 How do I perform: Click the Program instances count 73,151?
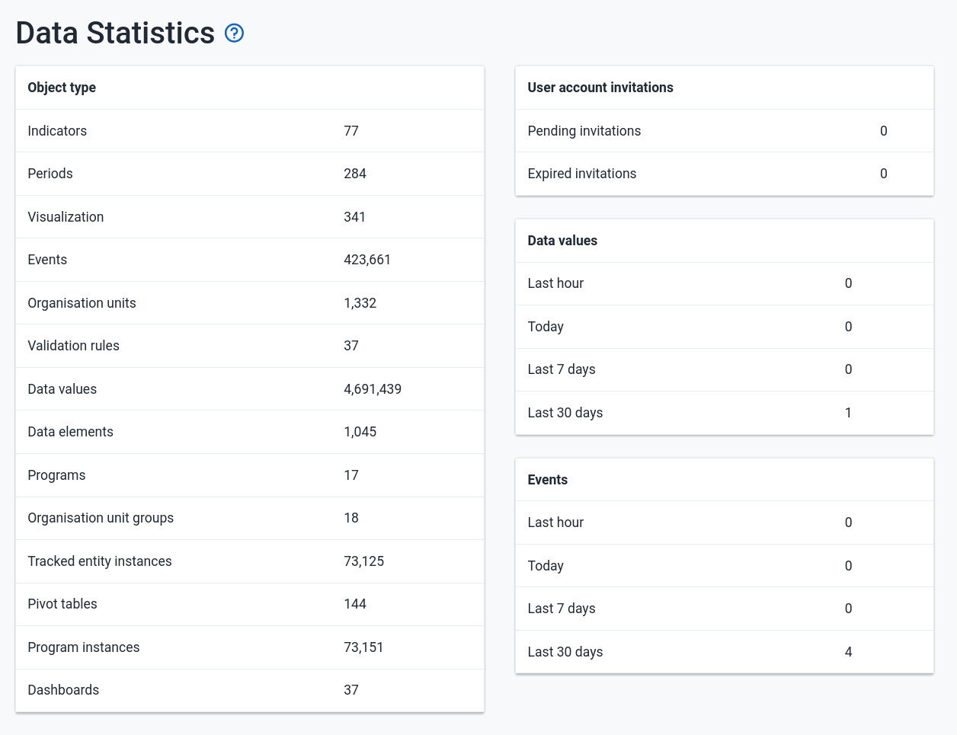tap(363, 647)
